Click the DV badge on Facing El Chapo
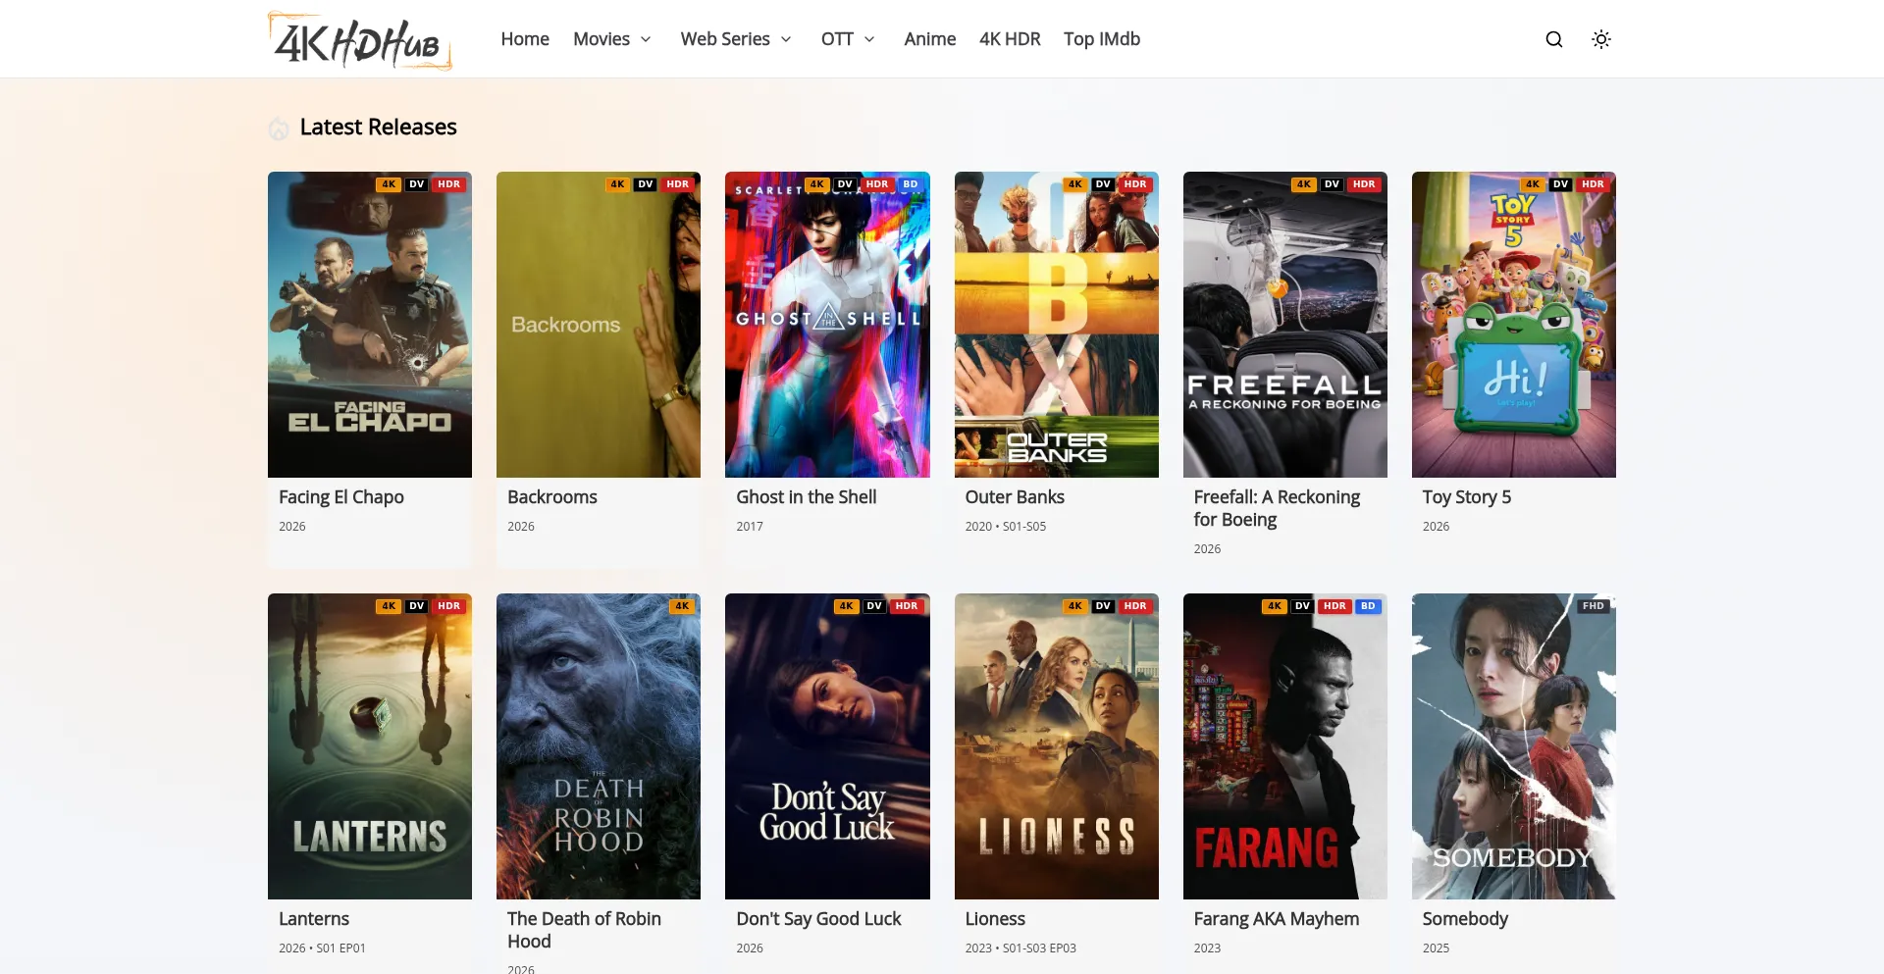 (417, 184)
